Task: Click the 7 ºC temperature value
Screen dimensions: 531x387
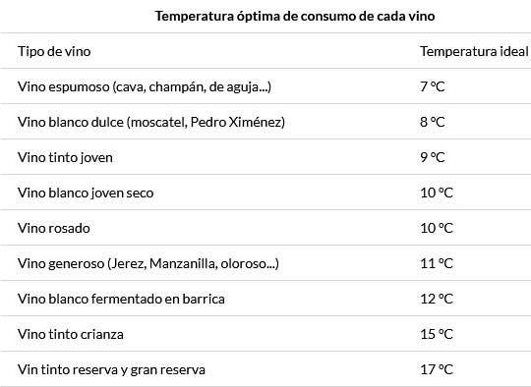Action: (x=433, y=87)
